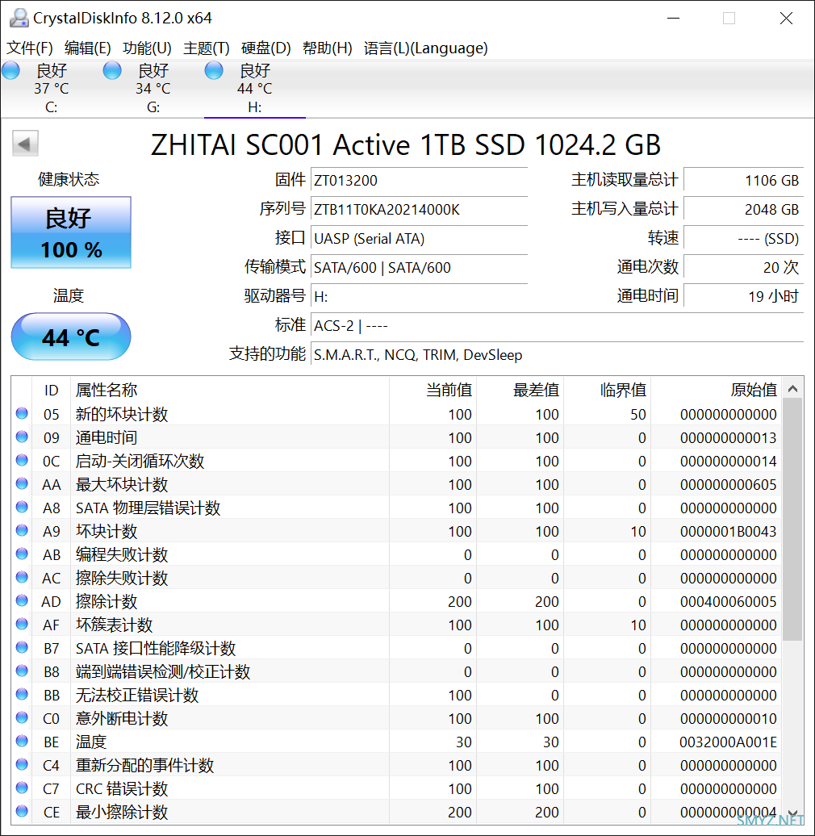Click the 接口 field UASP (Serial ATA)
The width and height of the screenshot is (815, 836).
pos(420,238)
